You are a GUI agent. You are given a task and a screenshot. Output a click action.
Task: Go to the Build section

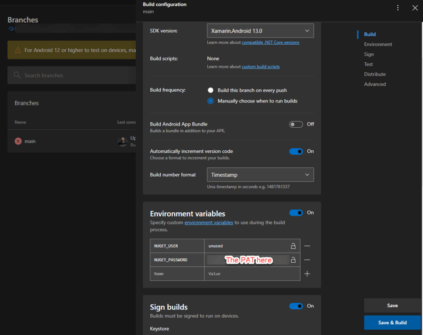pos(370,34)
